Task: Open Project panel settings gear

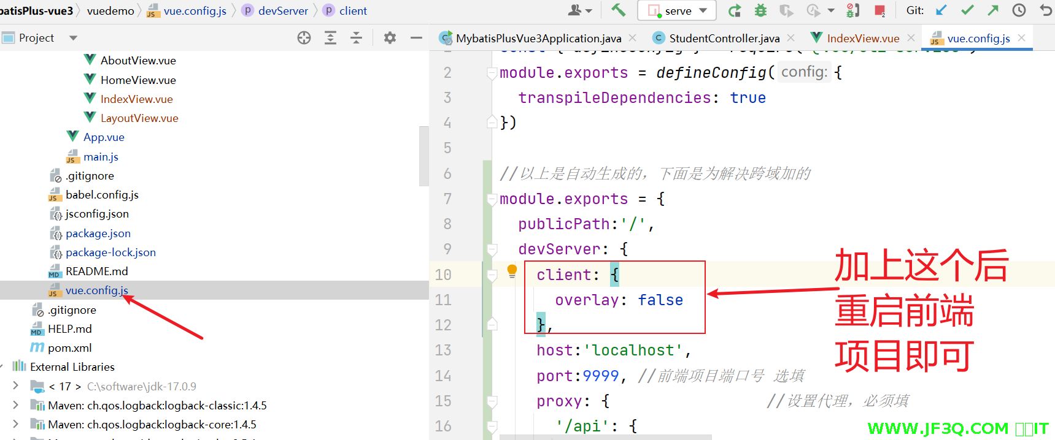Action: click(390, 38)
